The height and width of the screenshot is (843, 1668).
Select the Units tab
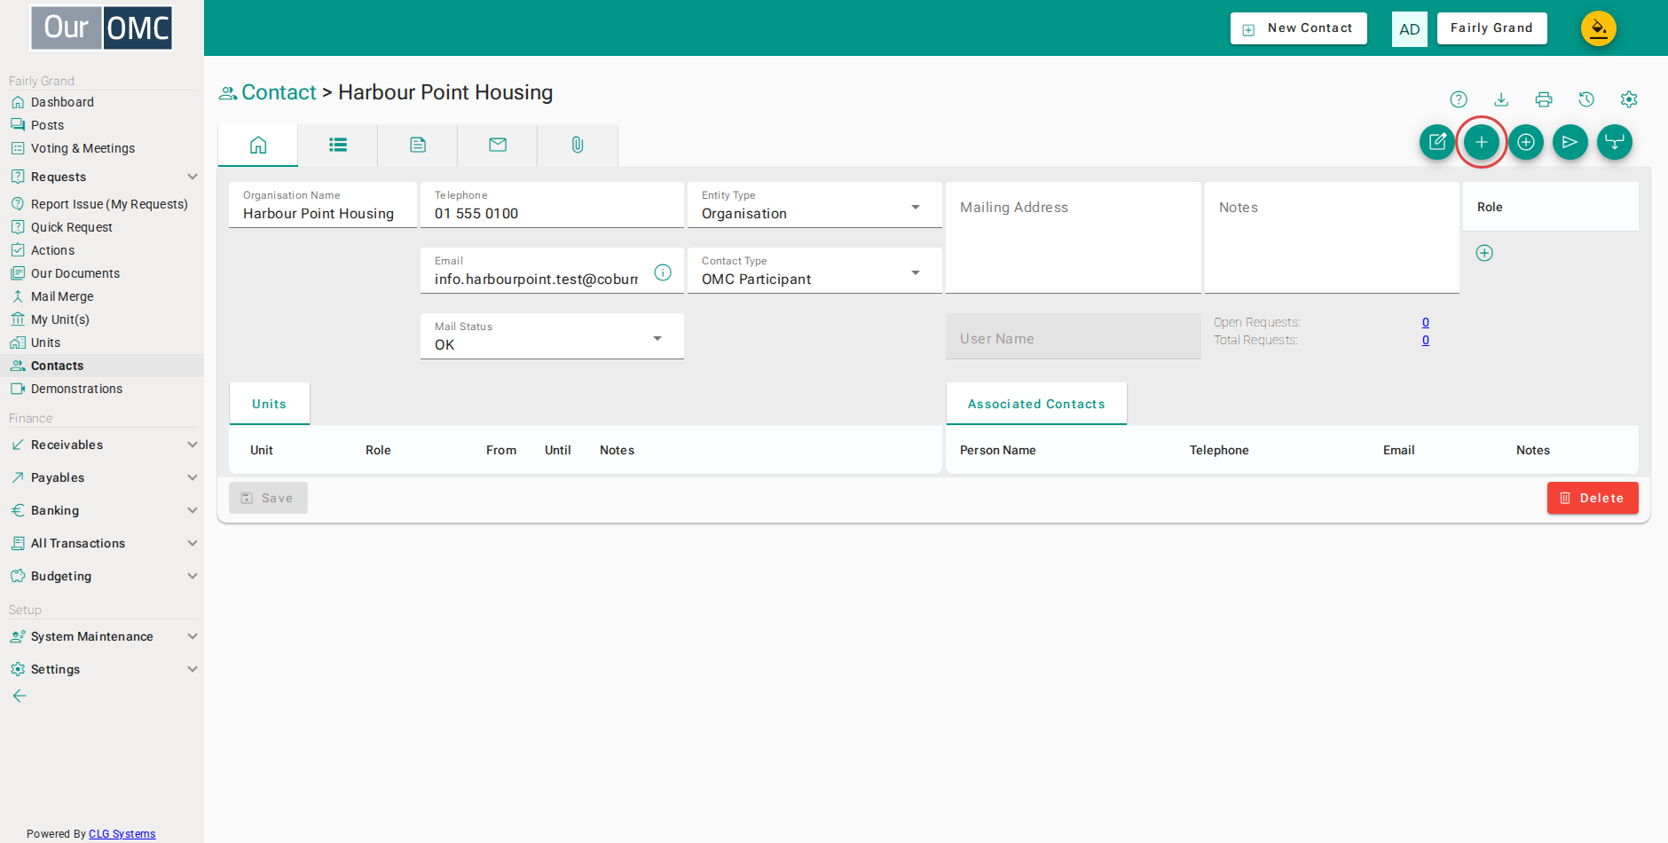(269, 404)
